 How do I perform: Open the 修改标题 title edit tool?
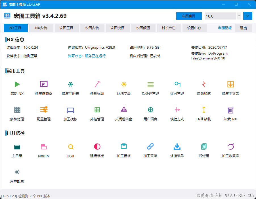[97, 84]
